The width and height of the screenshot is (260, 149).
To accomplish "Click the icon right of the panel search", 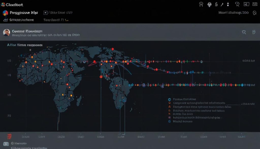I will point(253,32).
